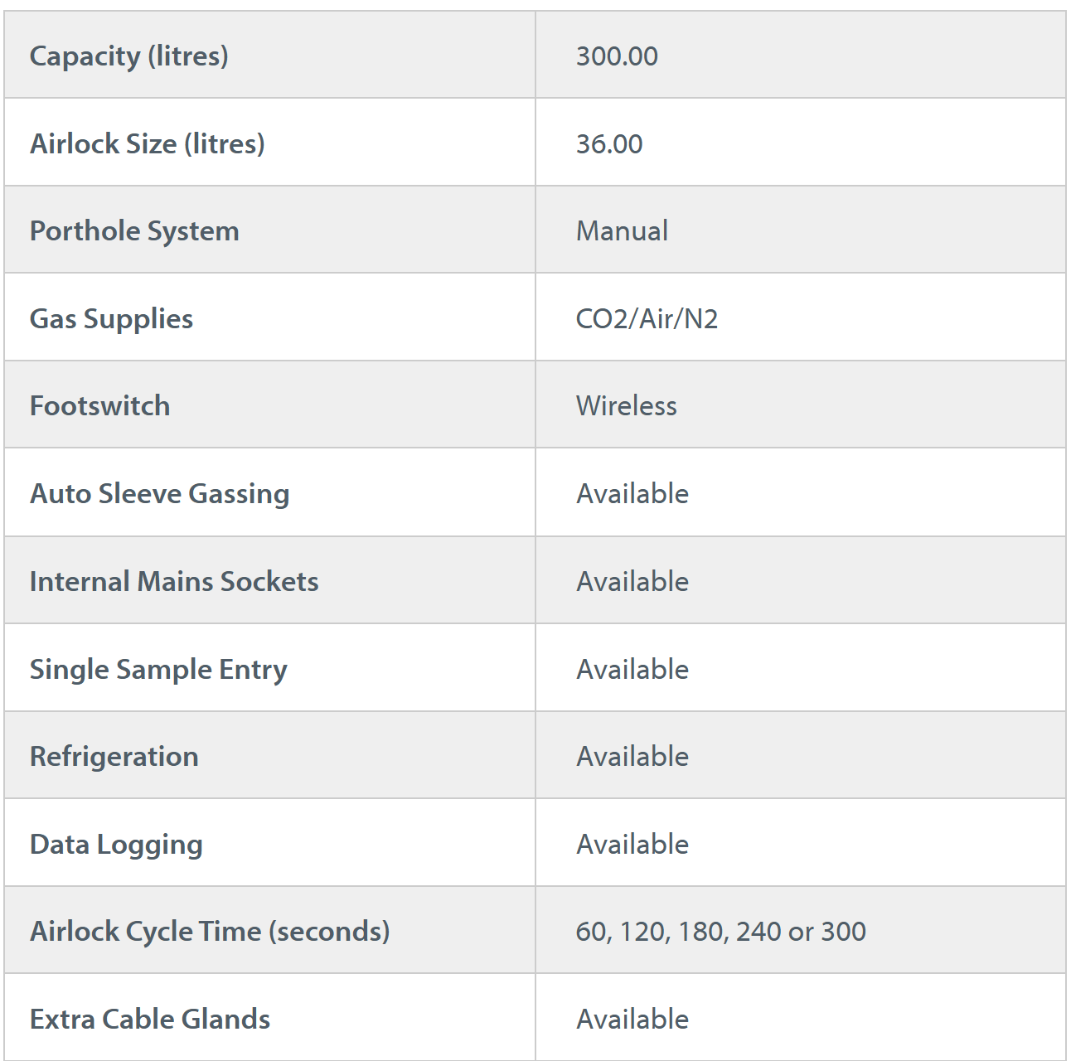
Task: Select the "Manual" porthole value
Action: [x=622, y=231]
